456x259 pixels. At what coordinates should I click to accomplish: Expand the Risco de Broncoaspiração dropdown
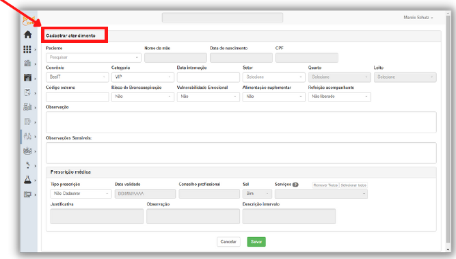pyautogui.click(x=142, y=96)
